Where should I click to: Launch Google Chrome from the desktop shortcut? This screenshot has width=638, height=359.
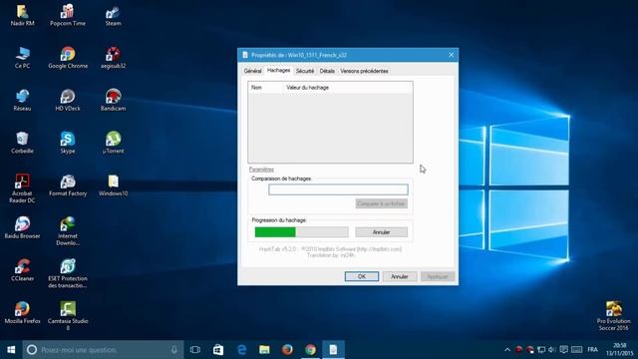click(x=68, y=58)
